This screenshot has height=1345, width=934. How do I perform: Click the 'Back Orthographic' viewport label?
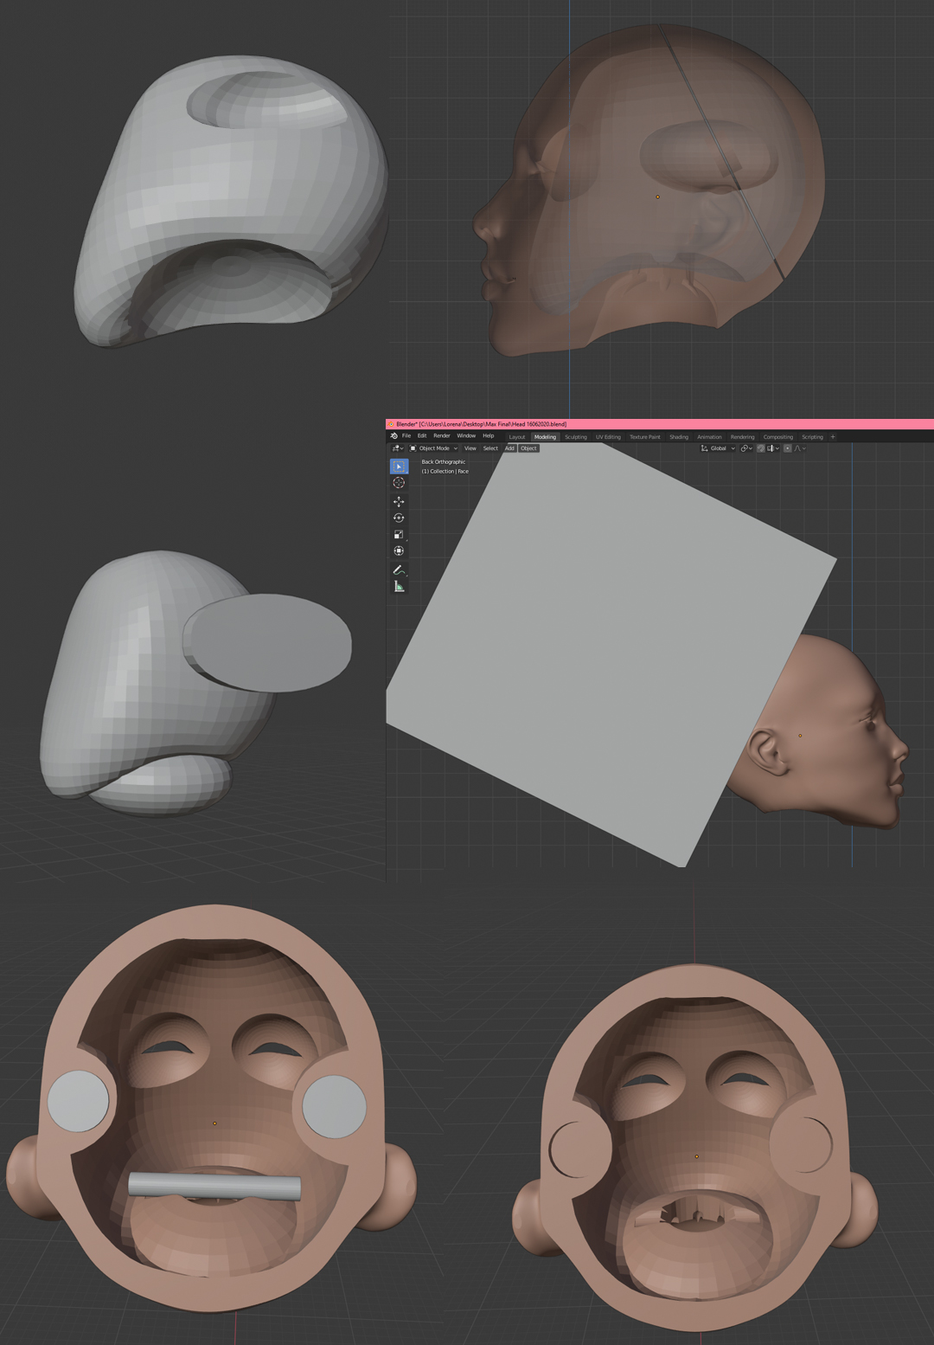[444, 462]
